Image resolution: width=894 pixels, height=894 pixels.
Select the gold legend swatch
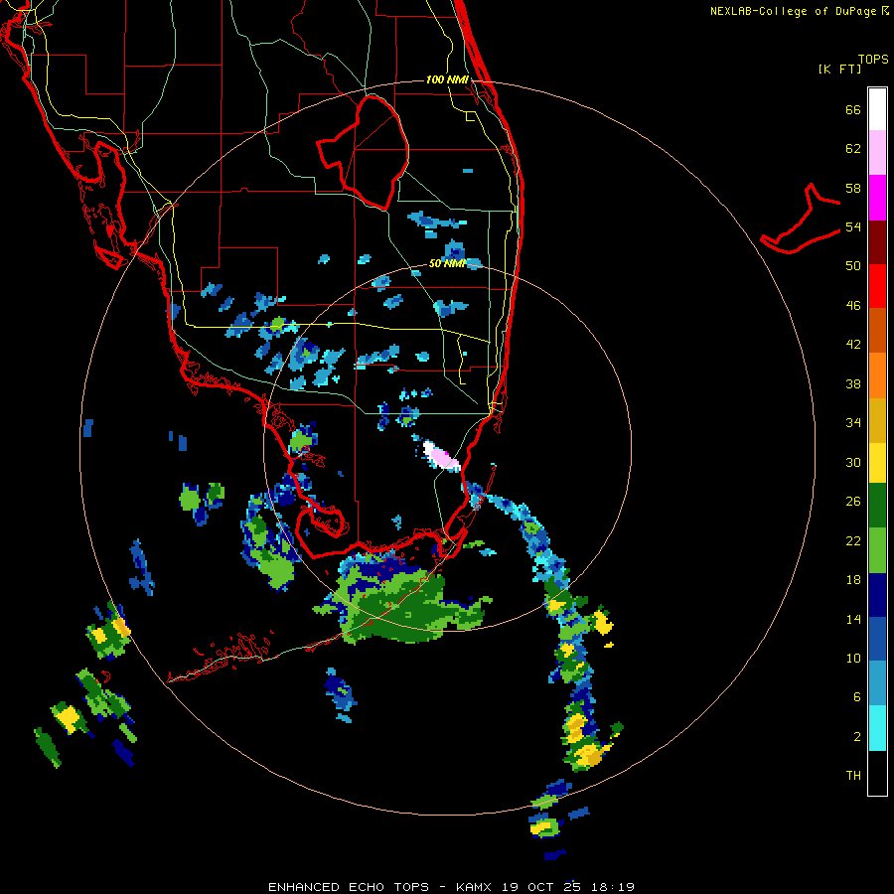[x=877, y=419]
